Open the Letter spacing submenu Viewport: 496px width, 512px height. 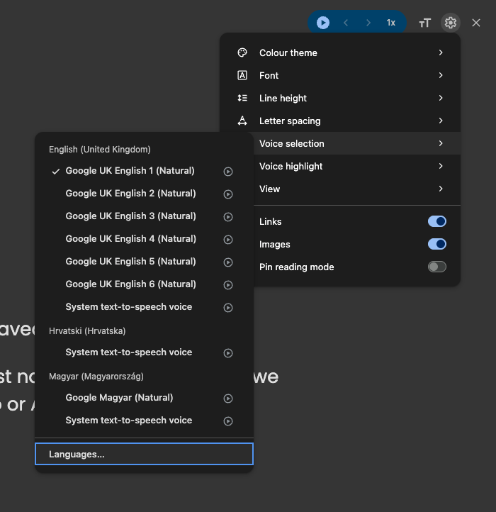pyautogui.click(x=340, y=121)
